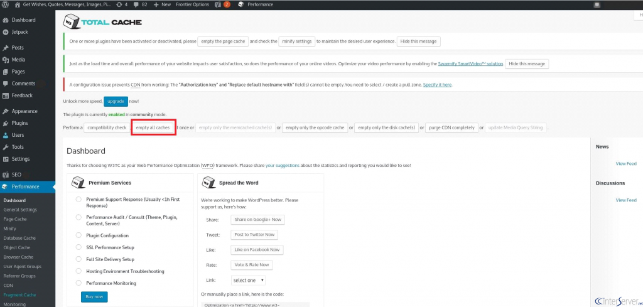643x307 pixels.
Task: Click 'empty the page cache' button
Action: point(223,41)
